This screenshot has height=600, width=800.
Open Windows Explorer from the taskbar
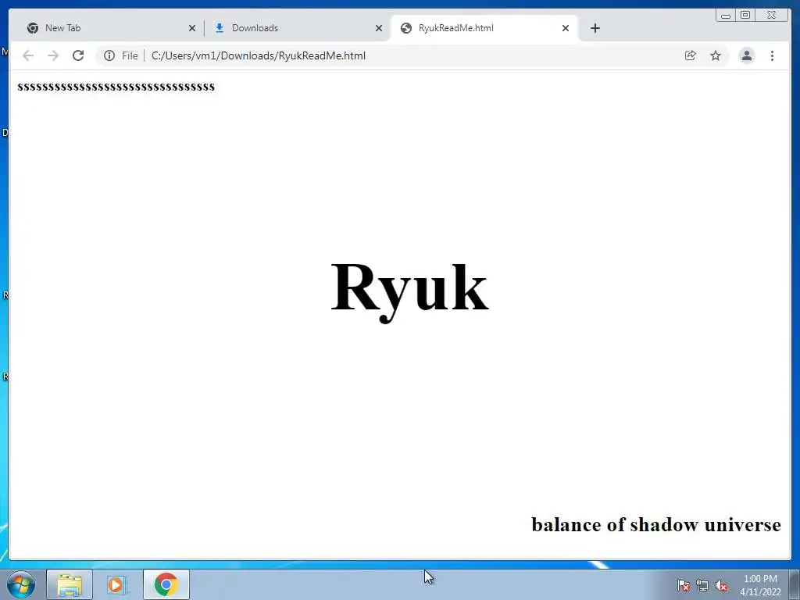tap(70, 584)
